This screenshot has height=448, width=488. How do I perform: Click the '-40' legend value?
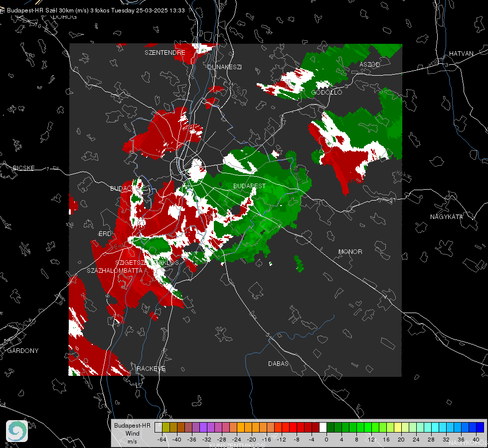(177, 440)
